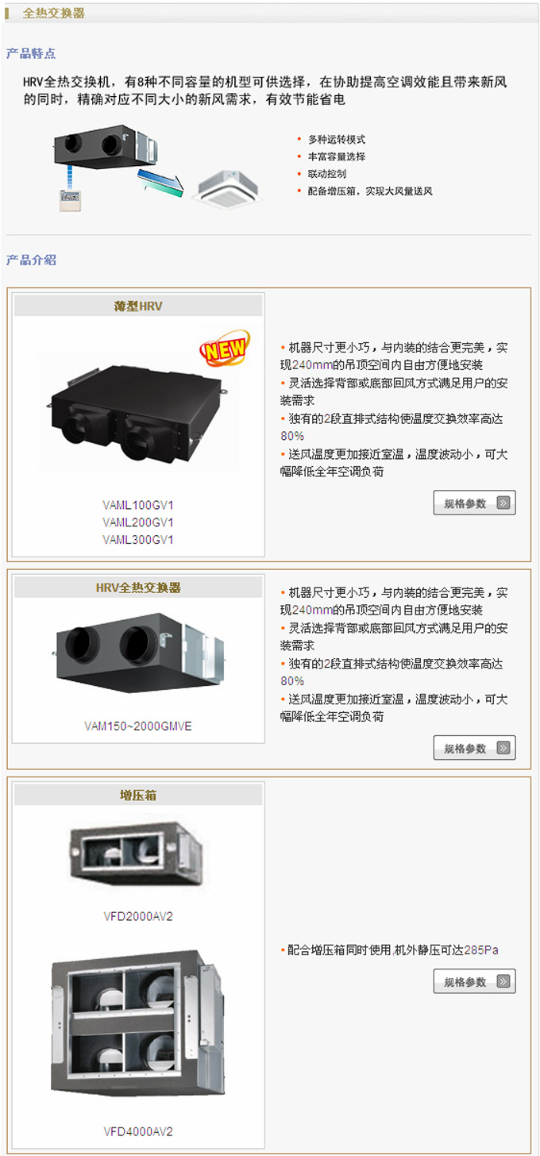Click the NEW badge on 薄型HRV product
540x1156 pixels.
(x=225, y=348)
